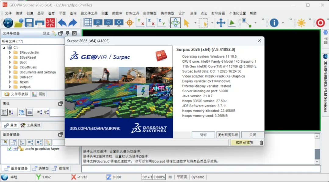
Task: Open the 块体模型 menu
Action: click(167, 13)
